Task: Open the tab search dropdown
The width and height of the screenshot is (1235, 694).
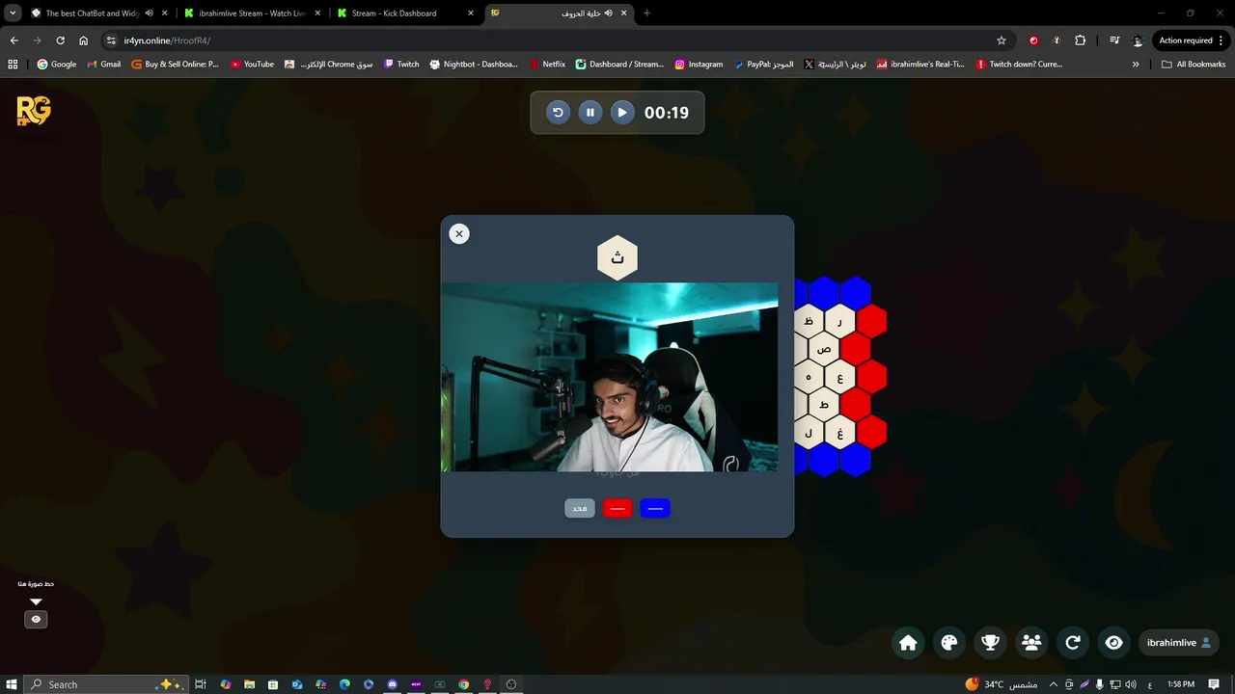Action: pos(13,13)
